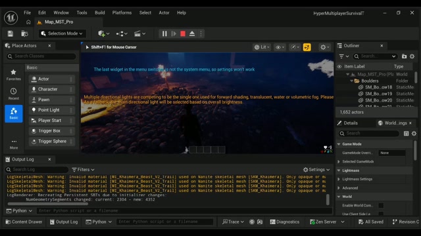Open the Outliner filter dropdown
This screenshot has height=236, width=421.
343,56
